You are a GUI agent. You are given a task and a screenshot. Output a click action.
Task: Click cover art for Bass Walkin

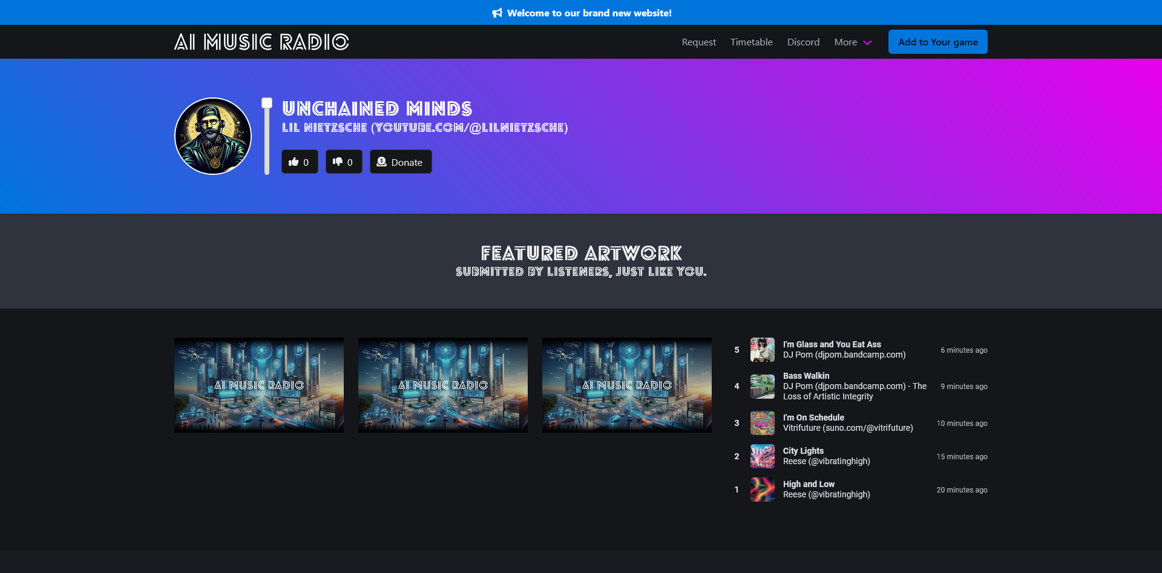pyautogui.click(x=763, y=386)
